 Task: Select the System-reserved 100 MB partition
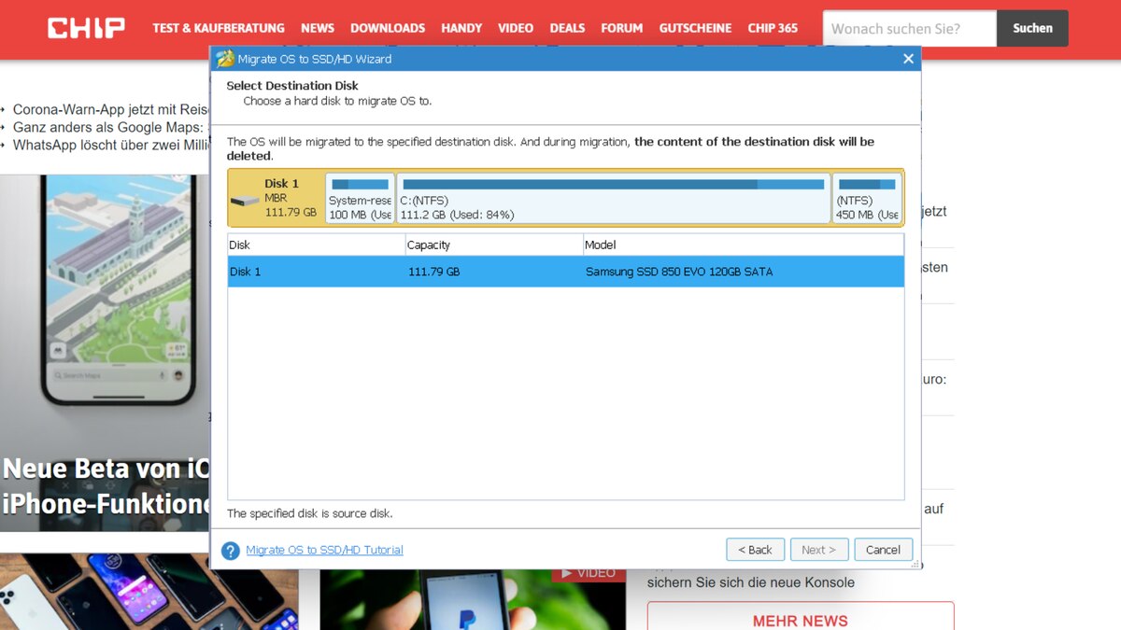360,198
